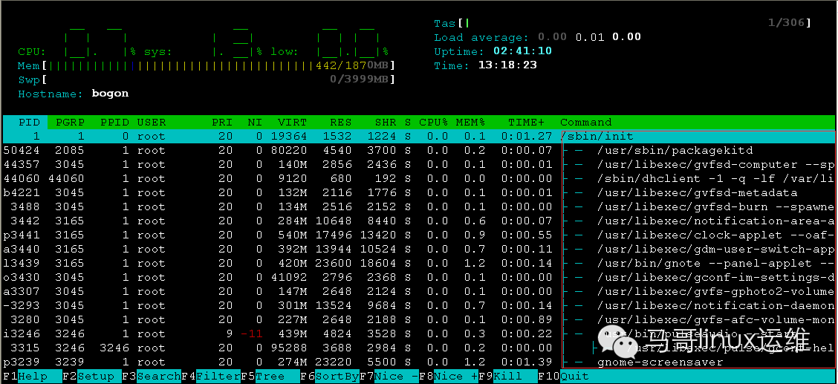
Task: Activate Filter in the function key bar
Action: pyautogui.click(x=218, y=376)
